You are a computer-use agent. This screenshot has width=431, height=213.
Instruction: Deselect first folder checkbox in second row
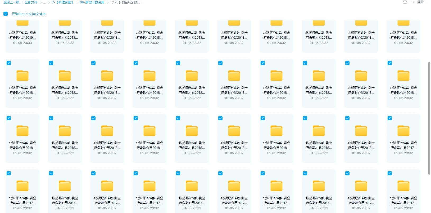(x=9, y=63)
